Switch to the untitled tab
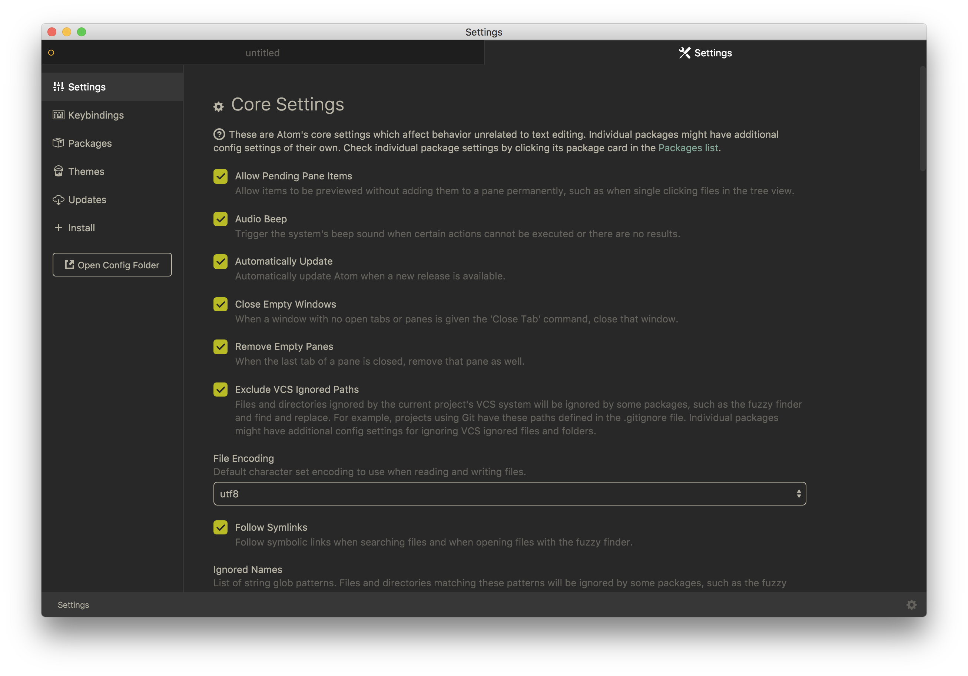The image size is (968, 676). click(x=263, y=52)
